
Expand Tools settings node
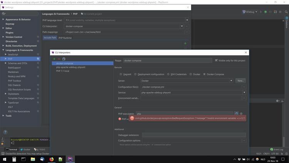(x=3, y=116)
